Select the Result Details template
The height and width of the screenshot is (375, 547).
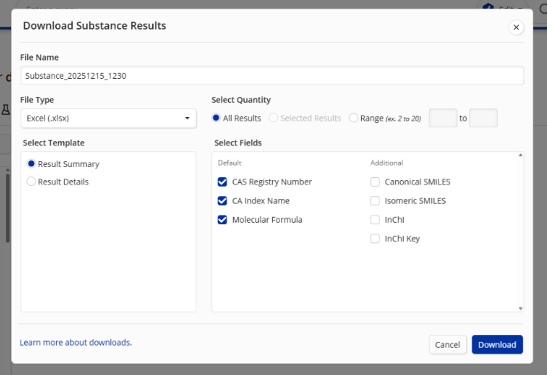(31, 181)
